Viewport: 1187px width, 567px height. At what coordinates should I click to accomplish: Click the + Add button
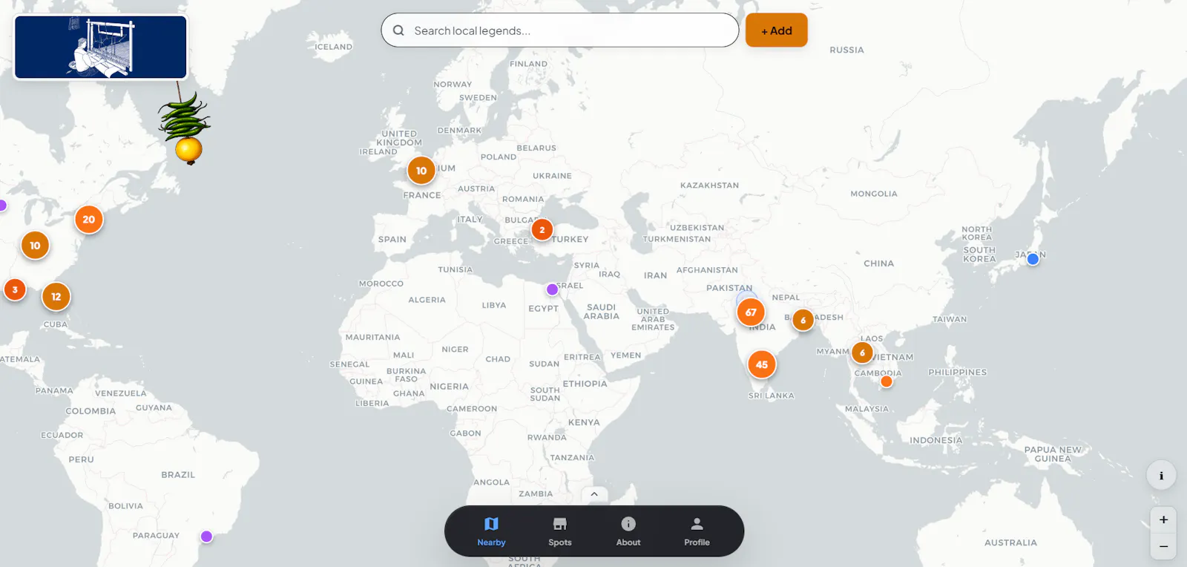(x=776, y=30)
